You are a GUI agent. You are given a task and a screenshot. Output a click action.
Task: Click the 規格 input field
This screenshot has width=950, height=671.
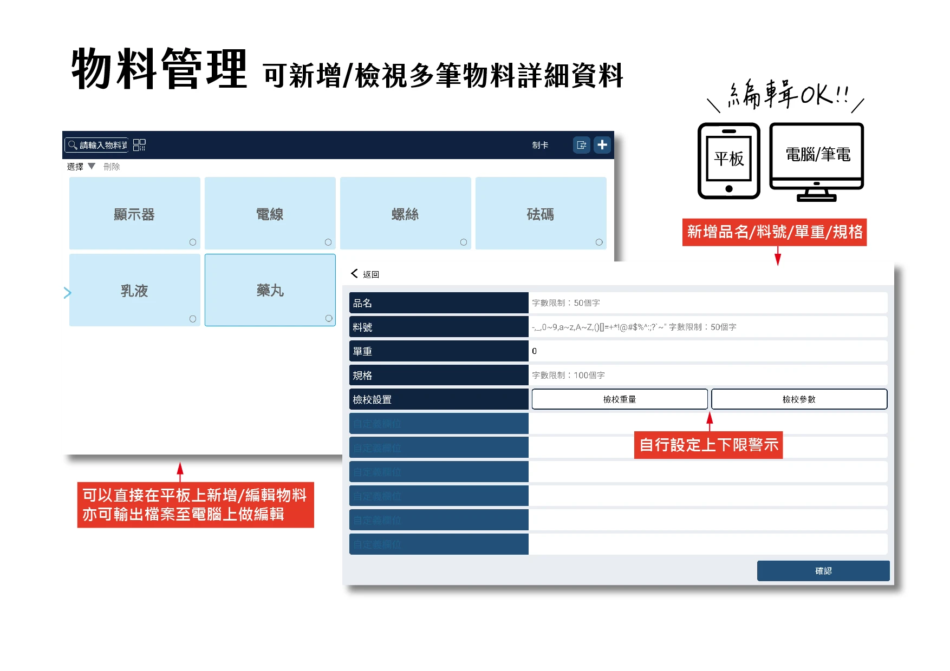[x=708, y=375]
